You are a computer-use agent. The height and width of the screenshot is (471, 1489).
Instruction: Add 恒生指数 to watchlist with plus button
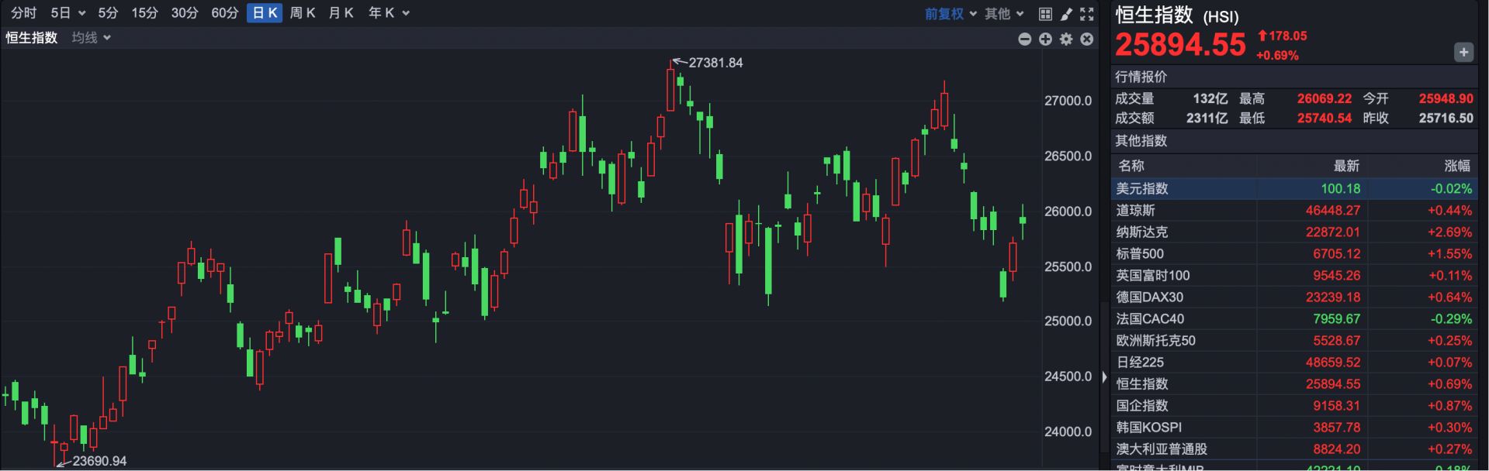[1463, 53]
